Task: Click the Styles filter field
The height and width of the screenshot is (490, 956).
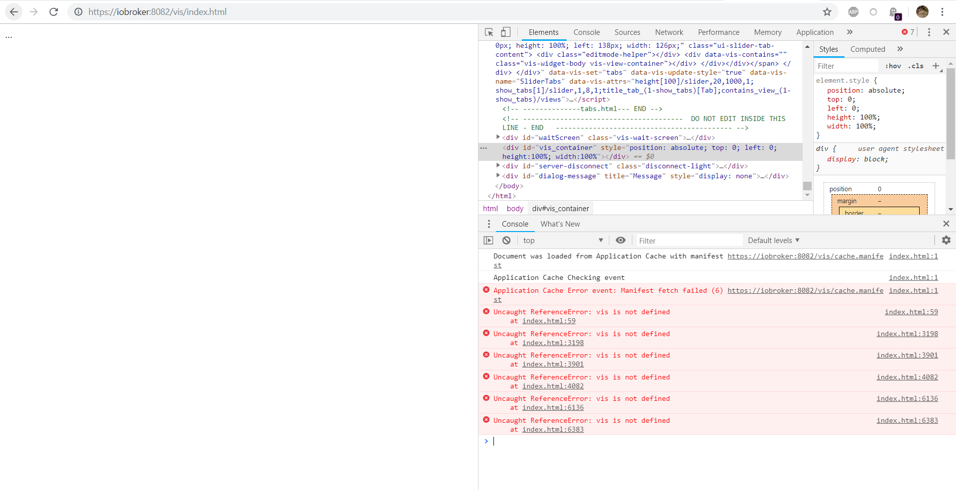Action: (x=846, y=66)
